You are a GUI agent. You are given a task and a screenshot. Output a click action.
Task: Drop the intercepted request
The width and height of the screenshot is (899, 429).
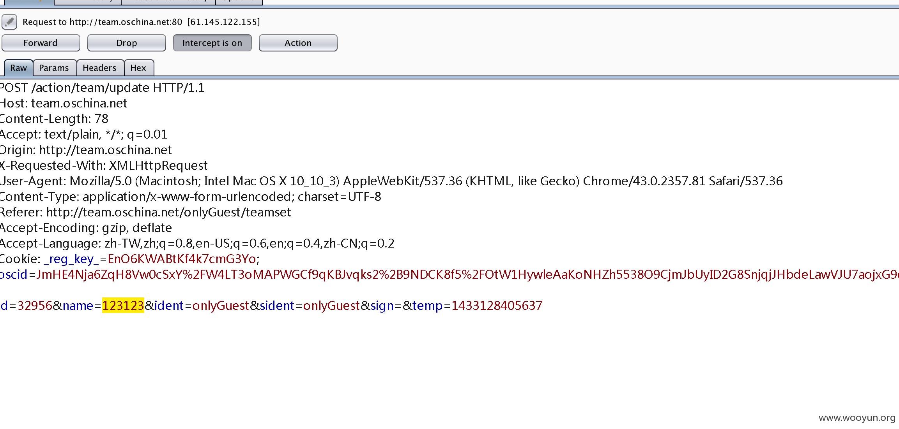[127, 43]
